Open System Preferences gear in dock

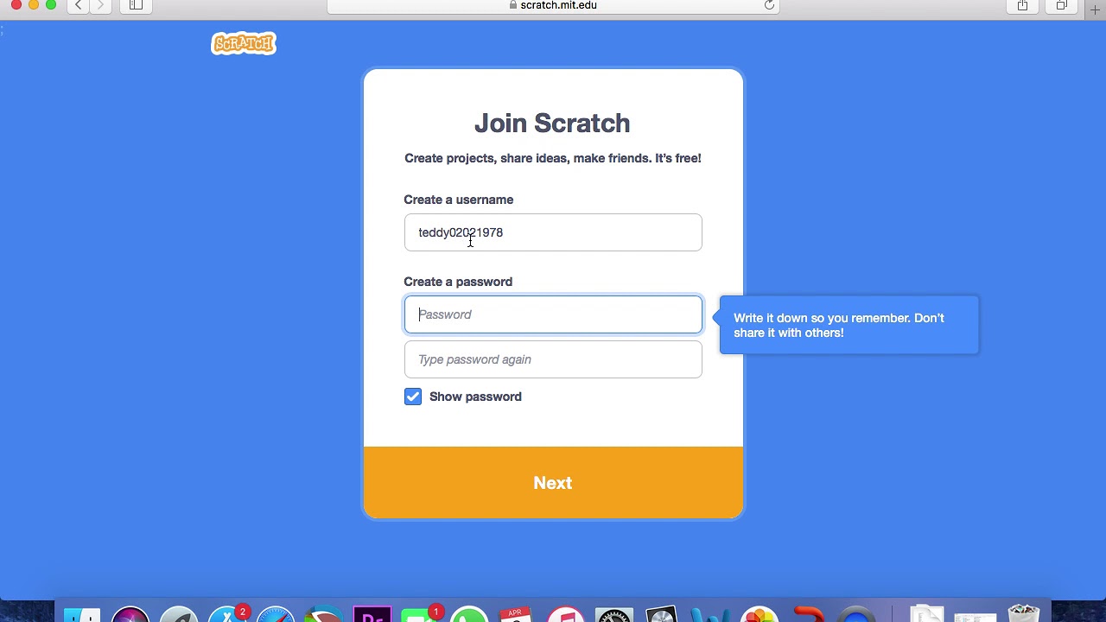613,615
